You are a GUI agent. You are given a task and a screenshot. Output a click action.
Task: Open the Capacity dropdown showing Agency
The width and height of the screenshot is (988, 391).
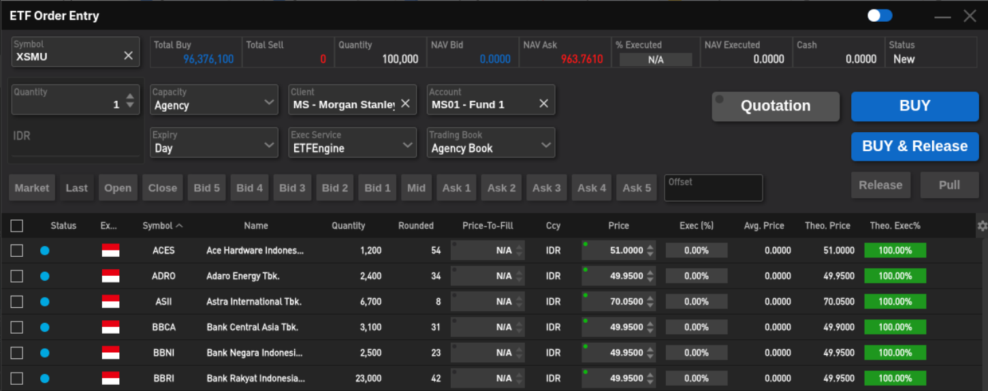point(214,99)
